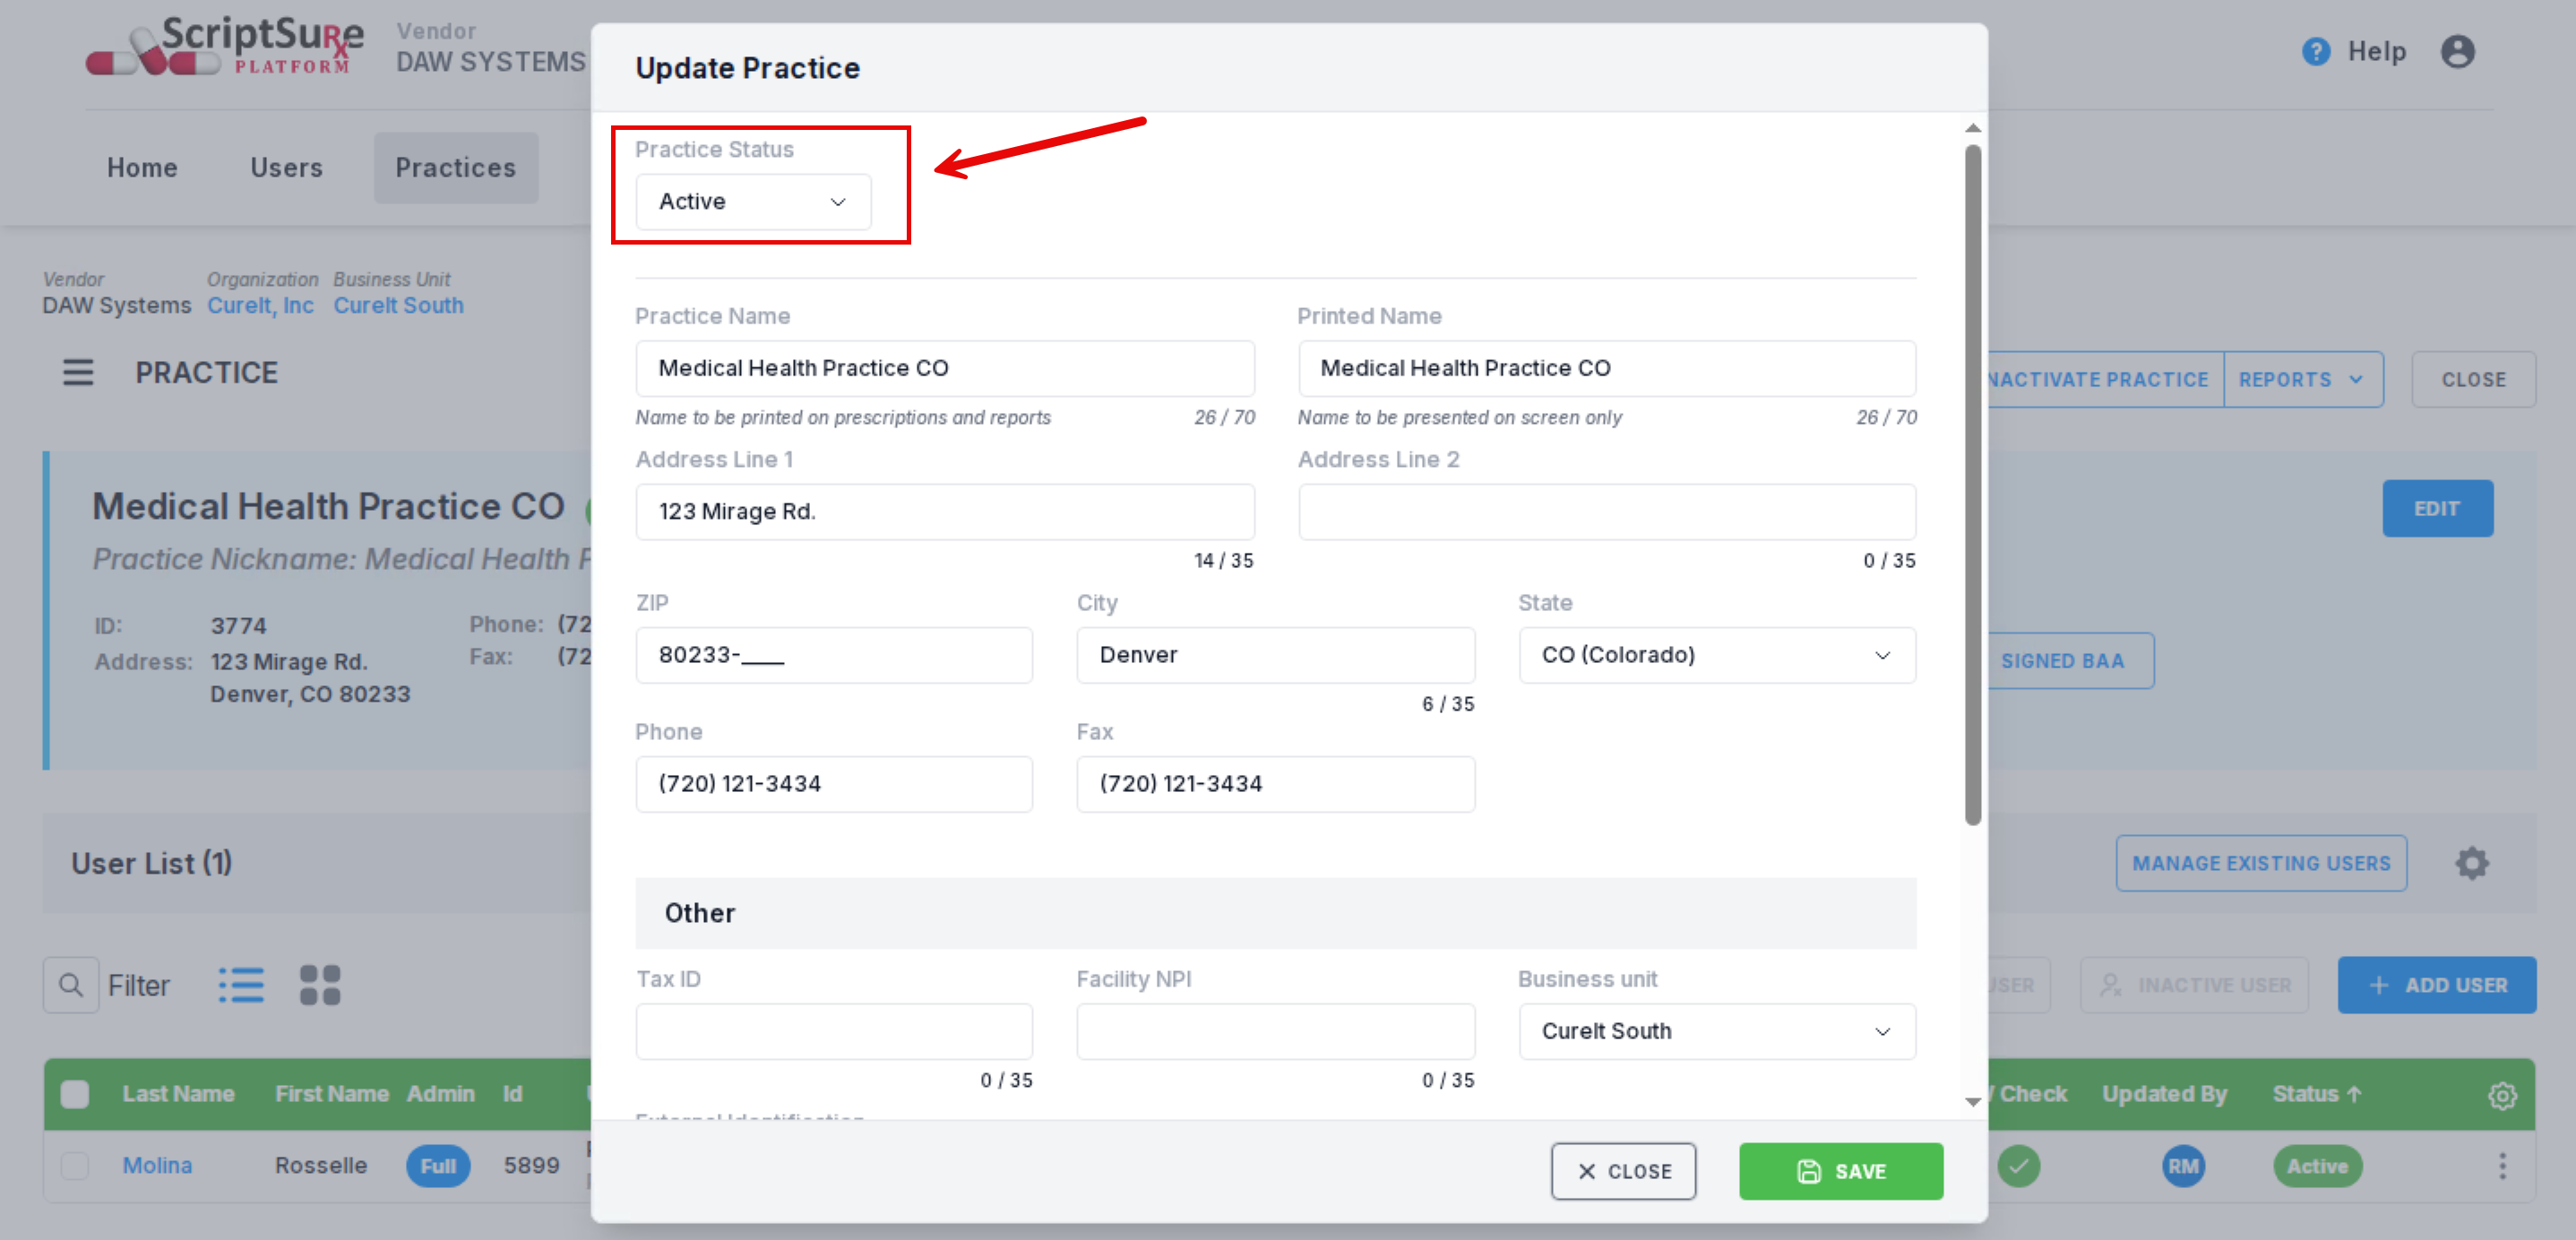Open the CureIt, Inc organization link
The width and height of the screenshot is (2576, 1240).
tap(260, 306)
